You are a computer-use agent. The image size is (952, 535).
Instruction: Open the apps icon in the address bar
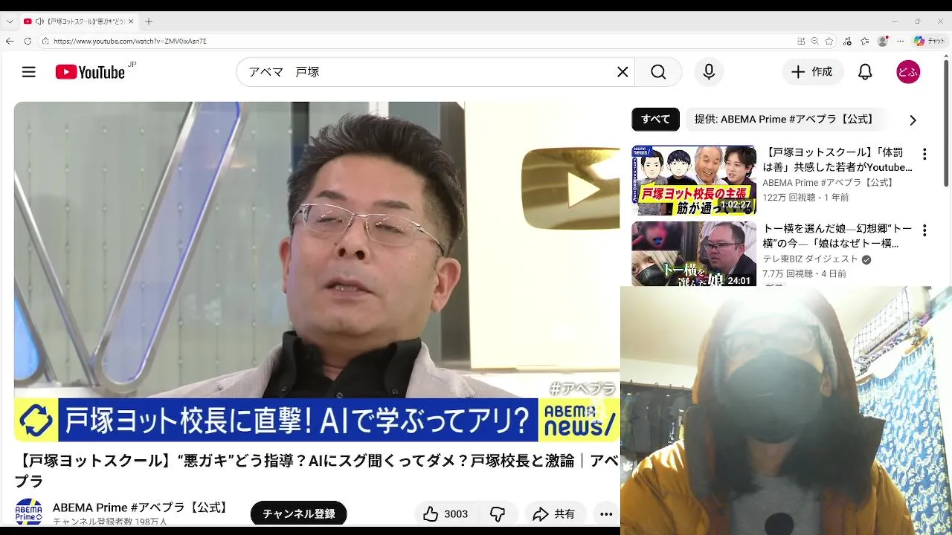[x=801, y=41]
